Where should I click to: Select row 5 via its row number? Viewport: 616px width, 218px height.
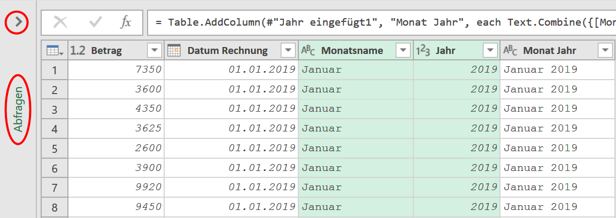pos(55,149)
